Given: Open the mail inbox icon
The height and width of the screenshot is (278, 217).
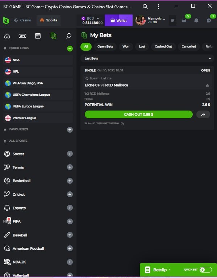Looking at the screenshot, I should [x=184, y=21].
